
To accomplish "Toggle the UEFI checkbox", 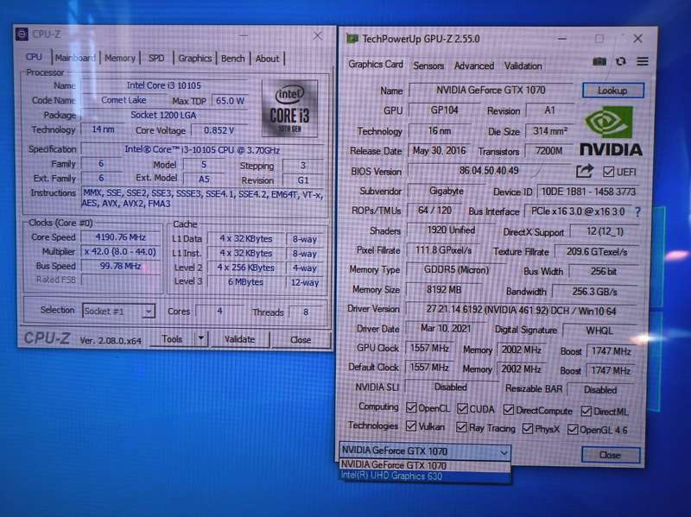I will coord(608,172).
